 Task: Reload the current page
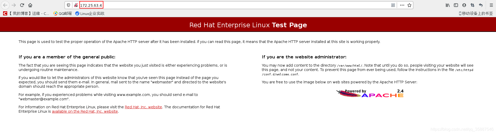tap(22, 5)
